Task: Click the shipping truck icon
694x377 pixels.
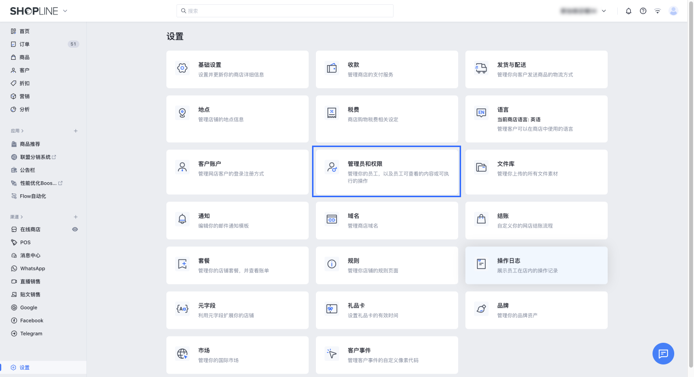Action: coord(481,68)
